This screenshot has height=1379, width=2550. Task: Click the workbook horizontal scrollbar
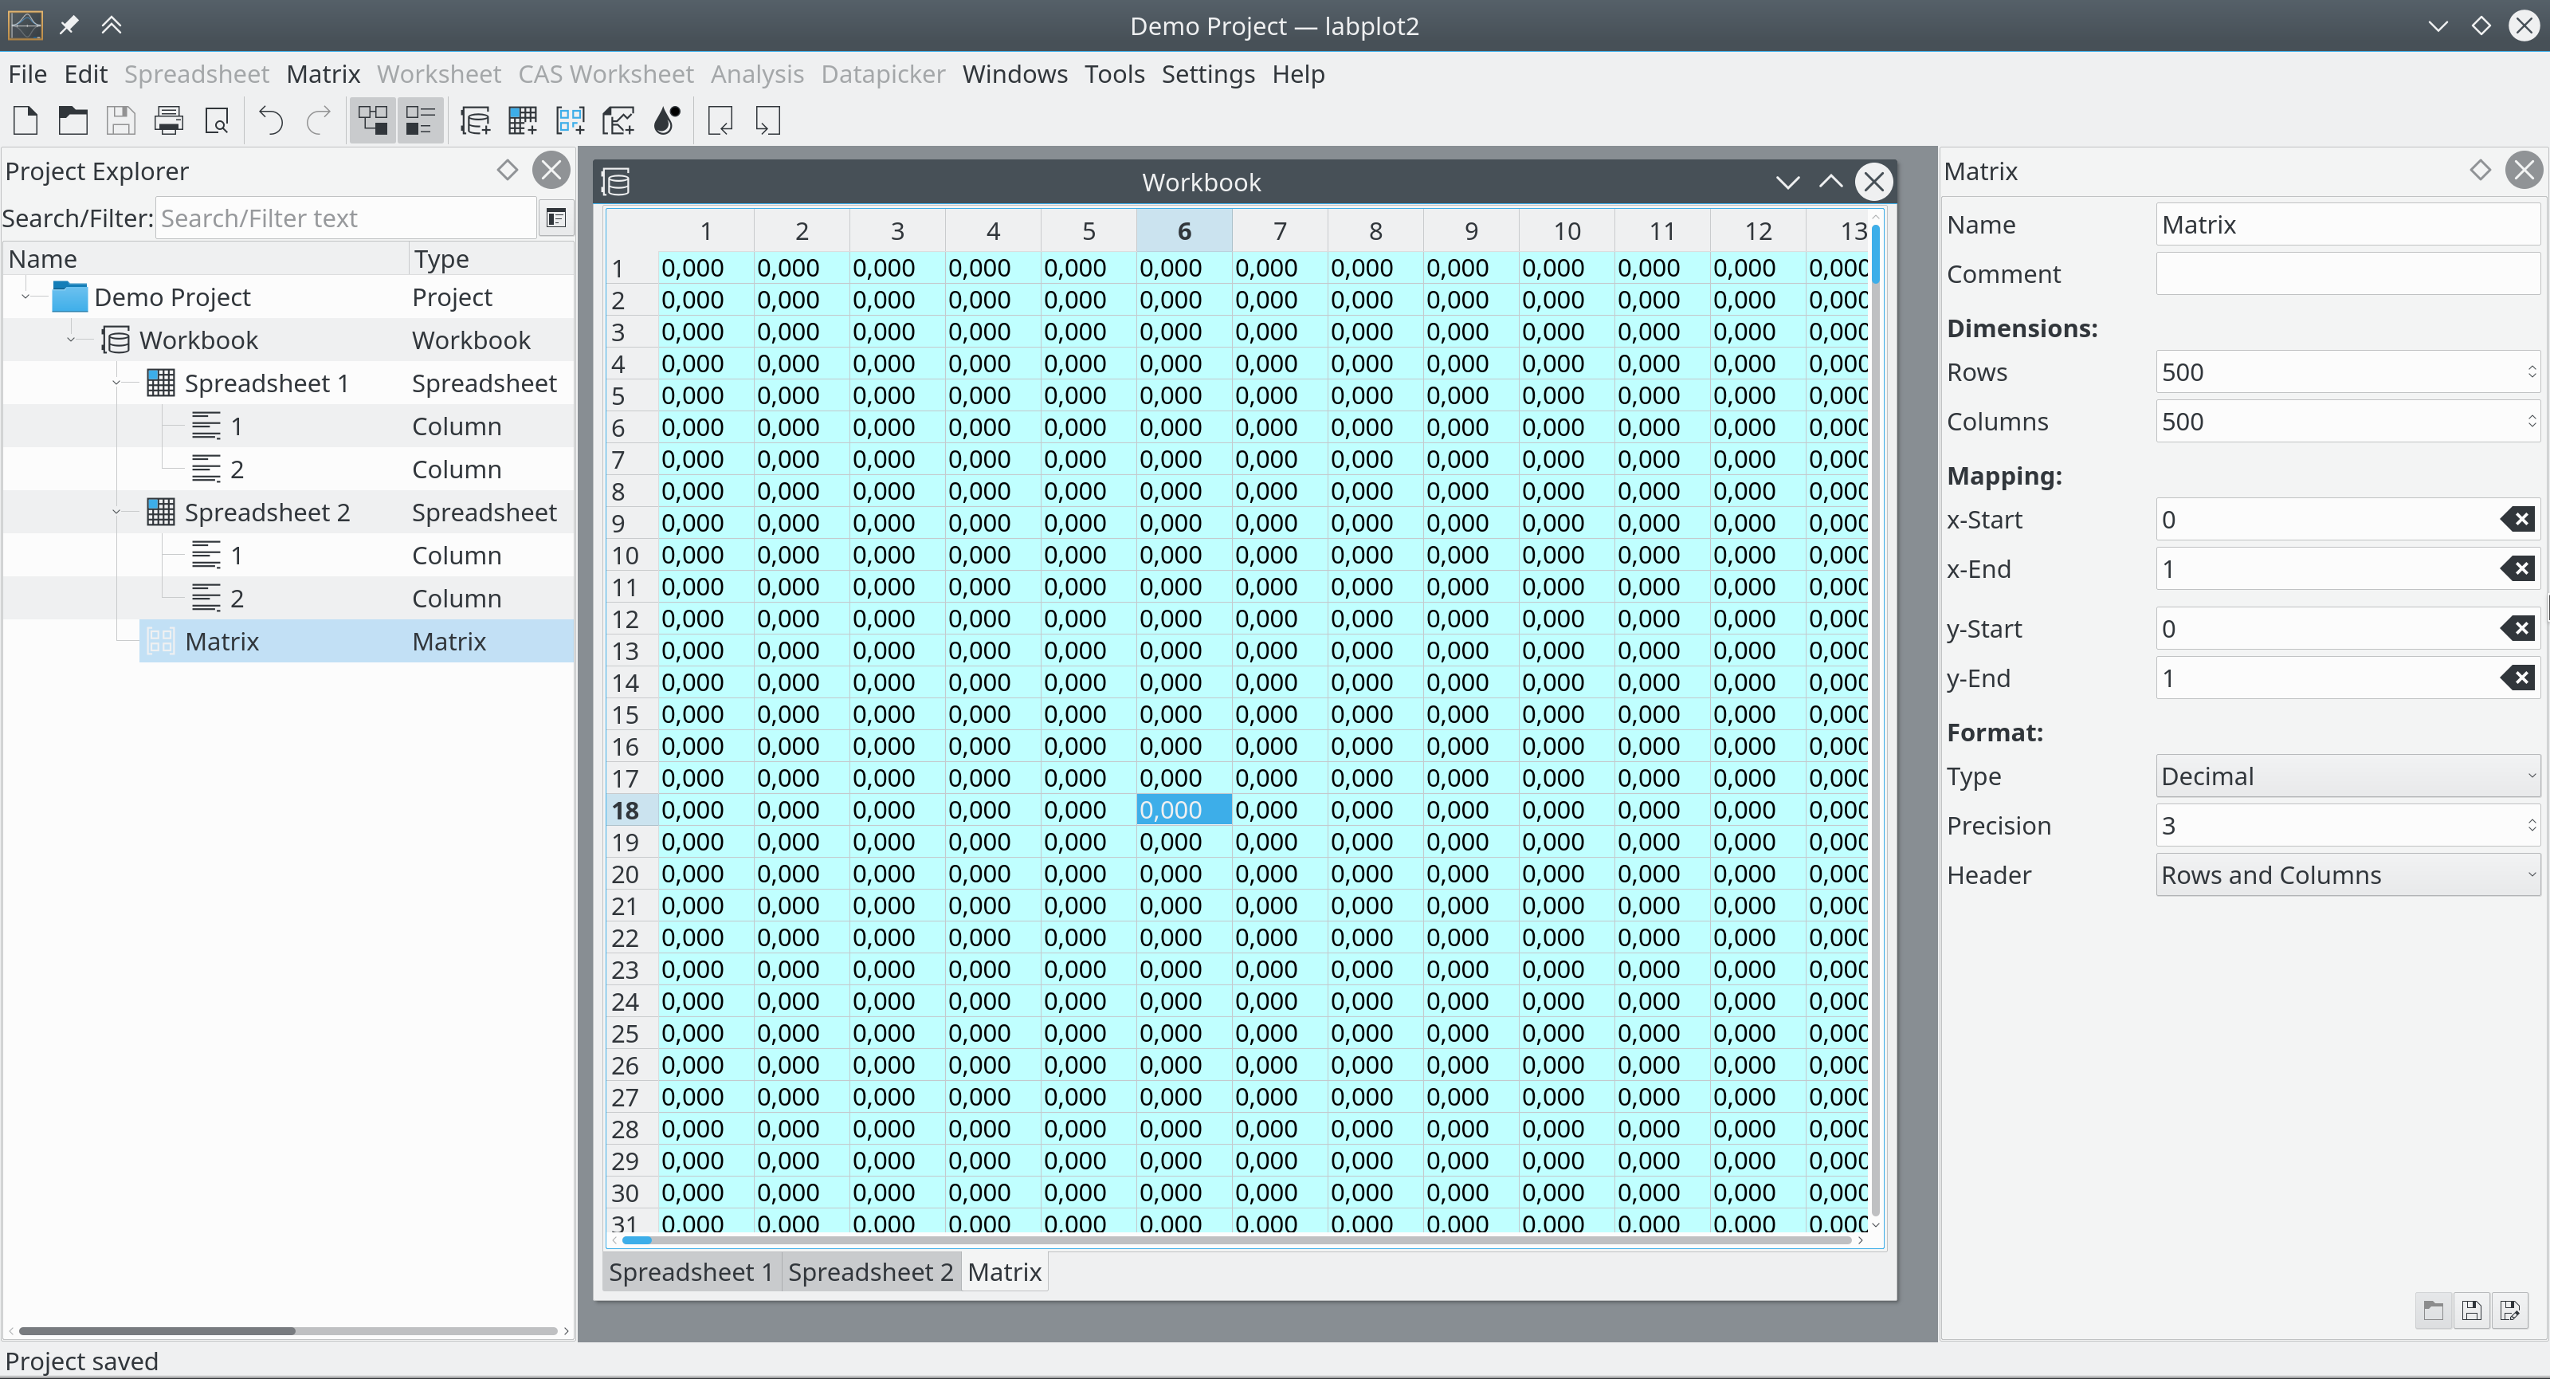1238,1240
